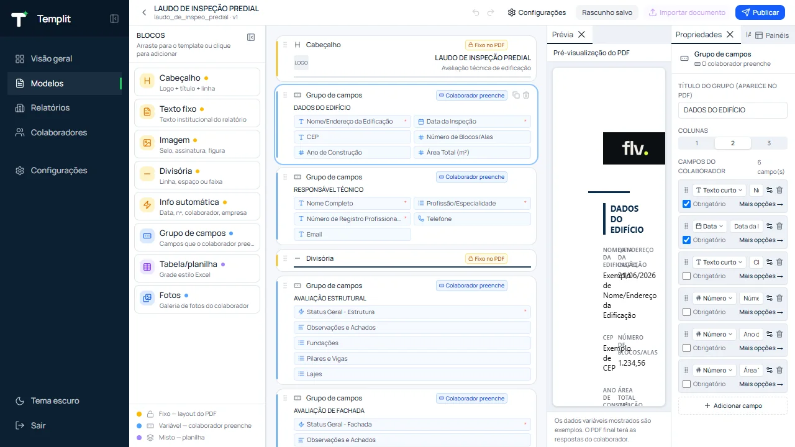Open the Área field Número type dropdown
The width and height of the screenshot is (795, 447).
[714, 371]
